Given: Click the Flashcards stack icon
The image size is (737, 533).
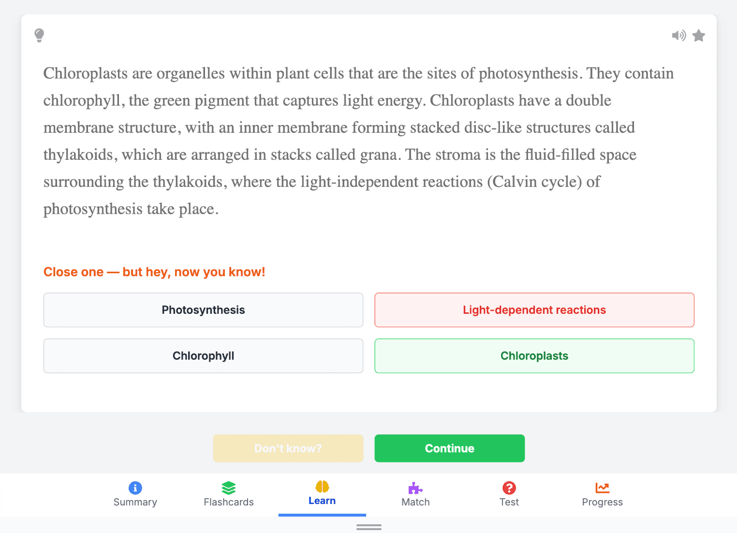Looking at the screenshot, I should pyautogui.click(x=229, y=488).
